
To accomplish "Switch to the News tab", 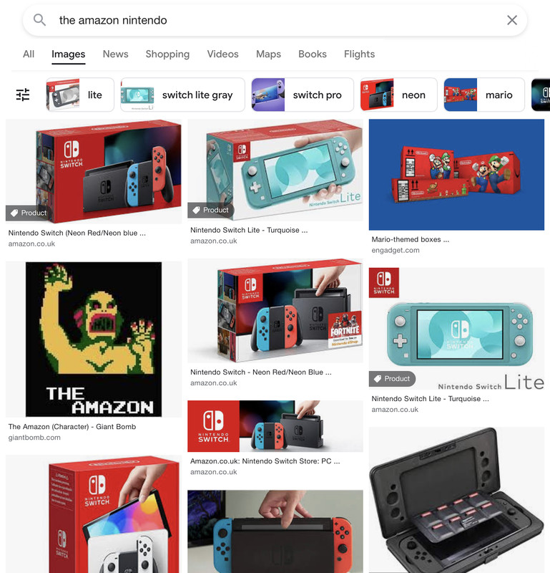I will coord(115,54).
